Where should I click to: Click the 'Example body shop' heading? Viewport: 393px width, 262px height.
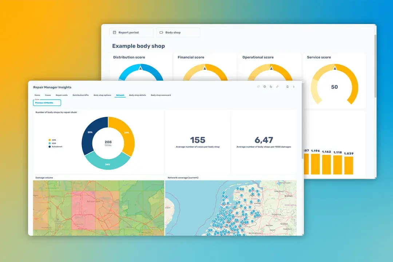pyautogui.click(x=138, y=46)
